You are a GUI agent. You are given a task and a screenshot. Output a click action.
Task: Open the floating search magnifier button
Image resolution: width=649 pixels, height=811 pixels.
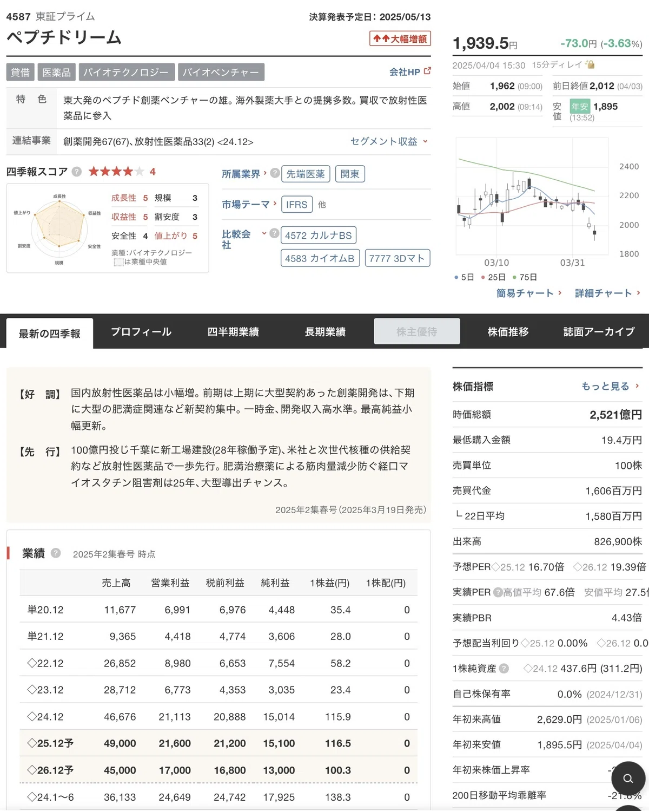628,779
